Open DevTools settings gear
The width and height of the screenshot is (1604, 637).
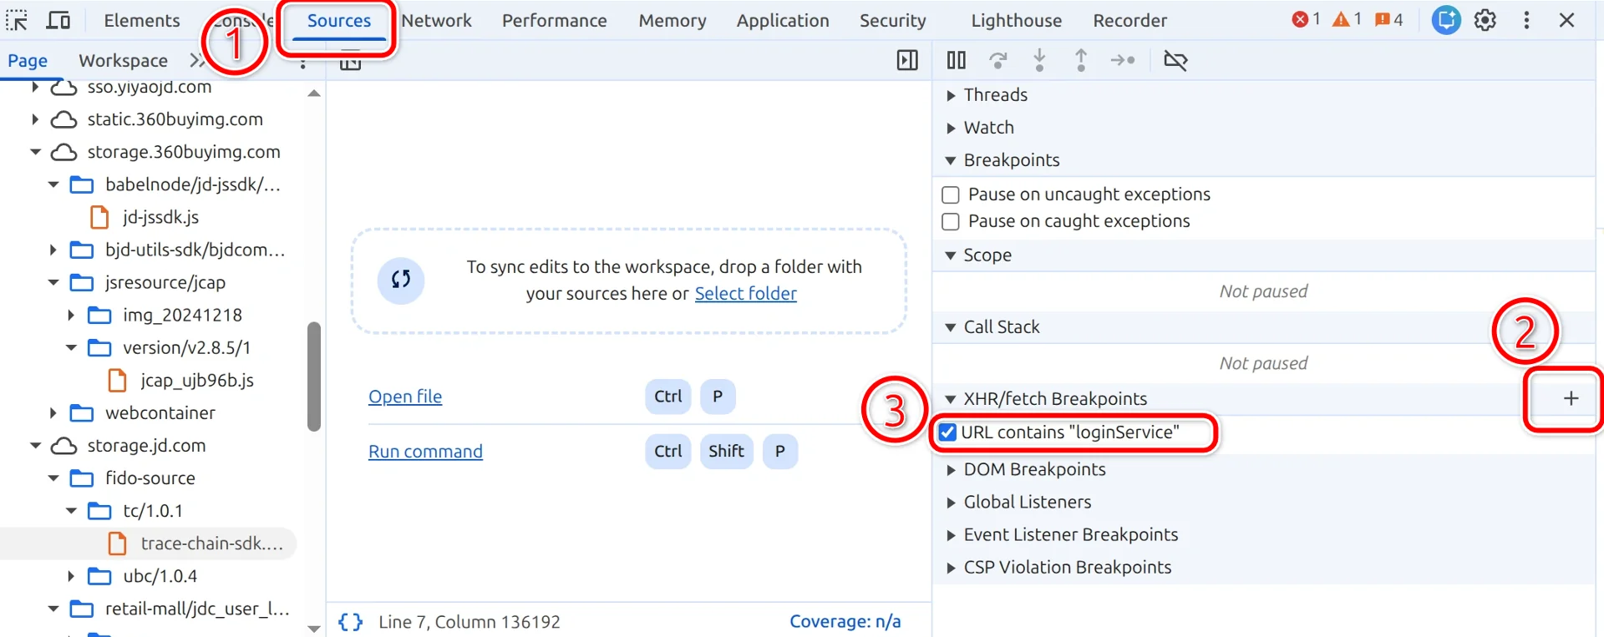tap(1485, 20)
